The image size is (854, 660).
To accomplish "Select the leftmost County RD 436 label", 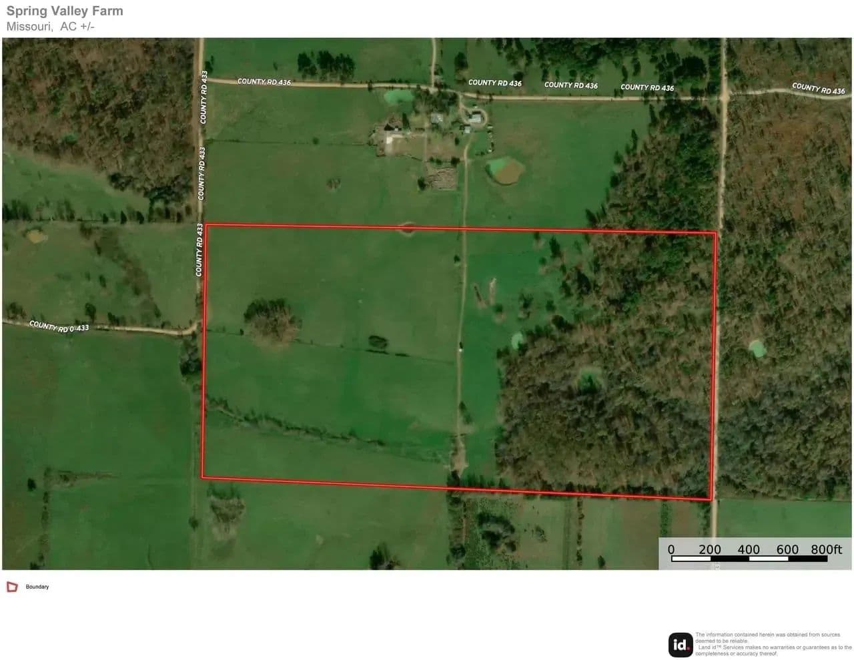I will 264,81.
